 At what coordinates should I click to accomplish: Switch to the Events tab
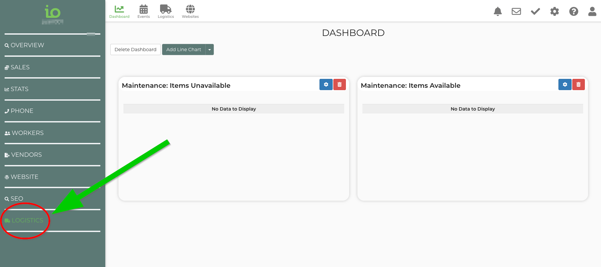[144, 12]
